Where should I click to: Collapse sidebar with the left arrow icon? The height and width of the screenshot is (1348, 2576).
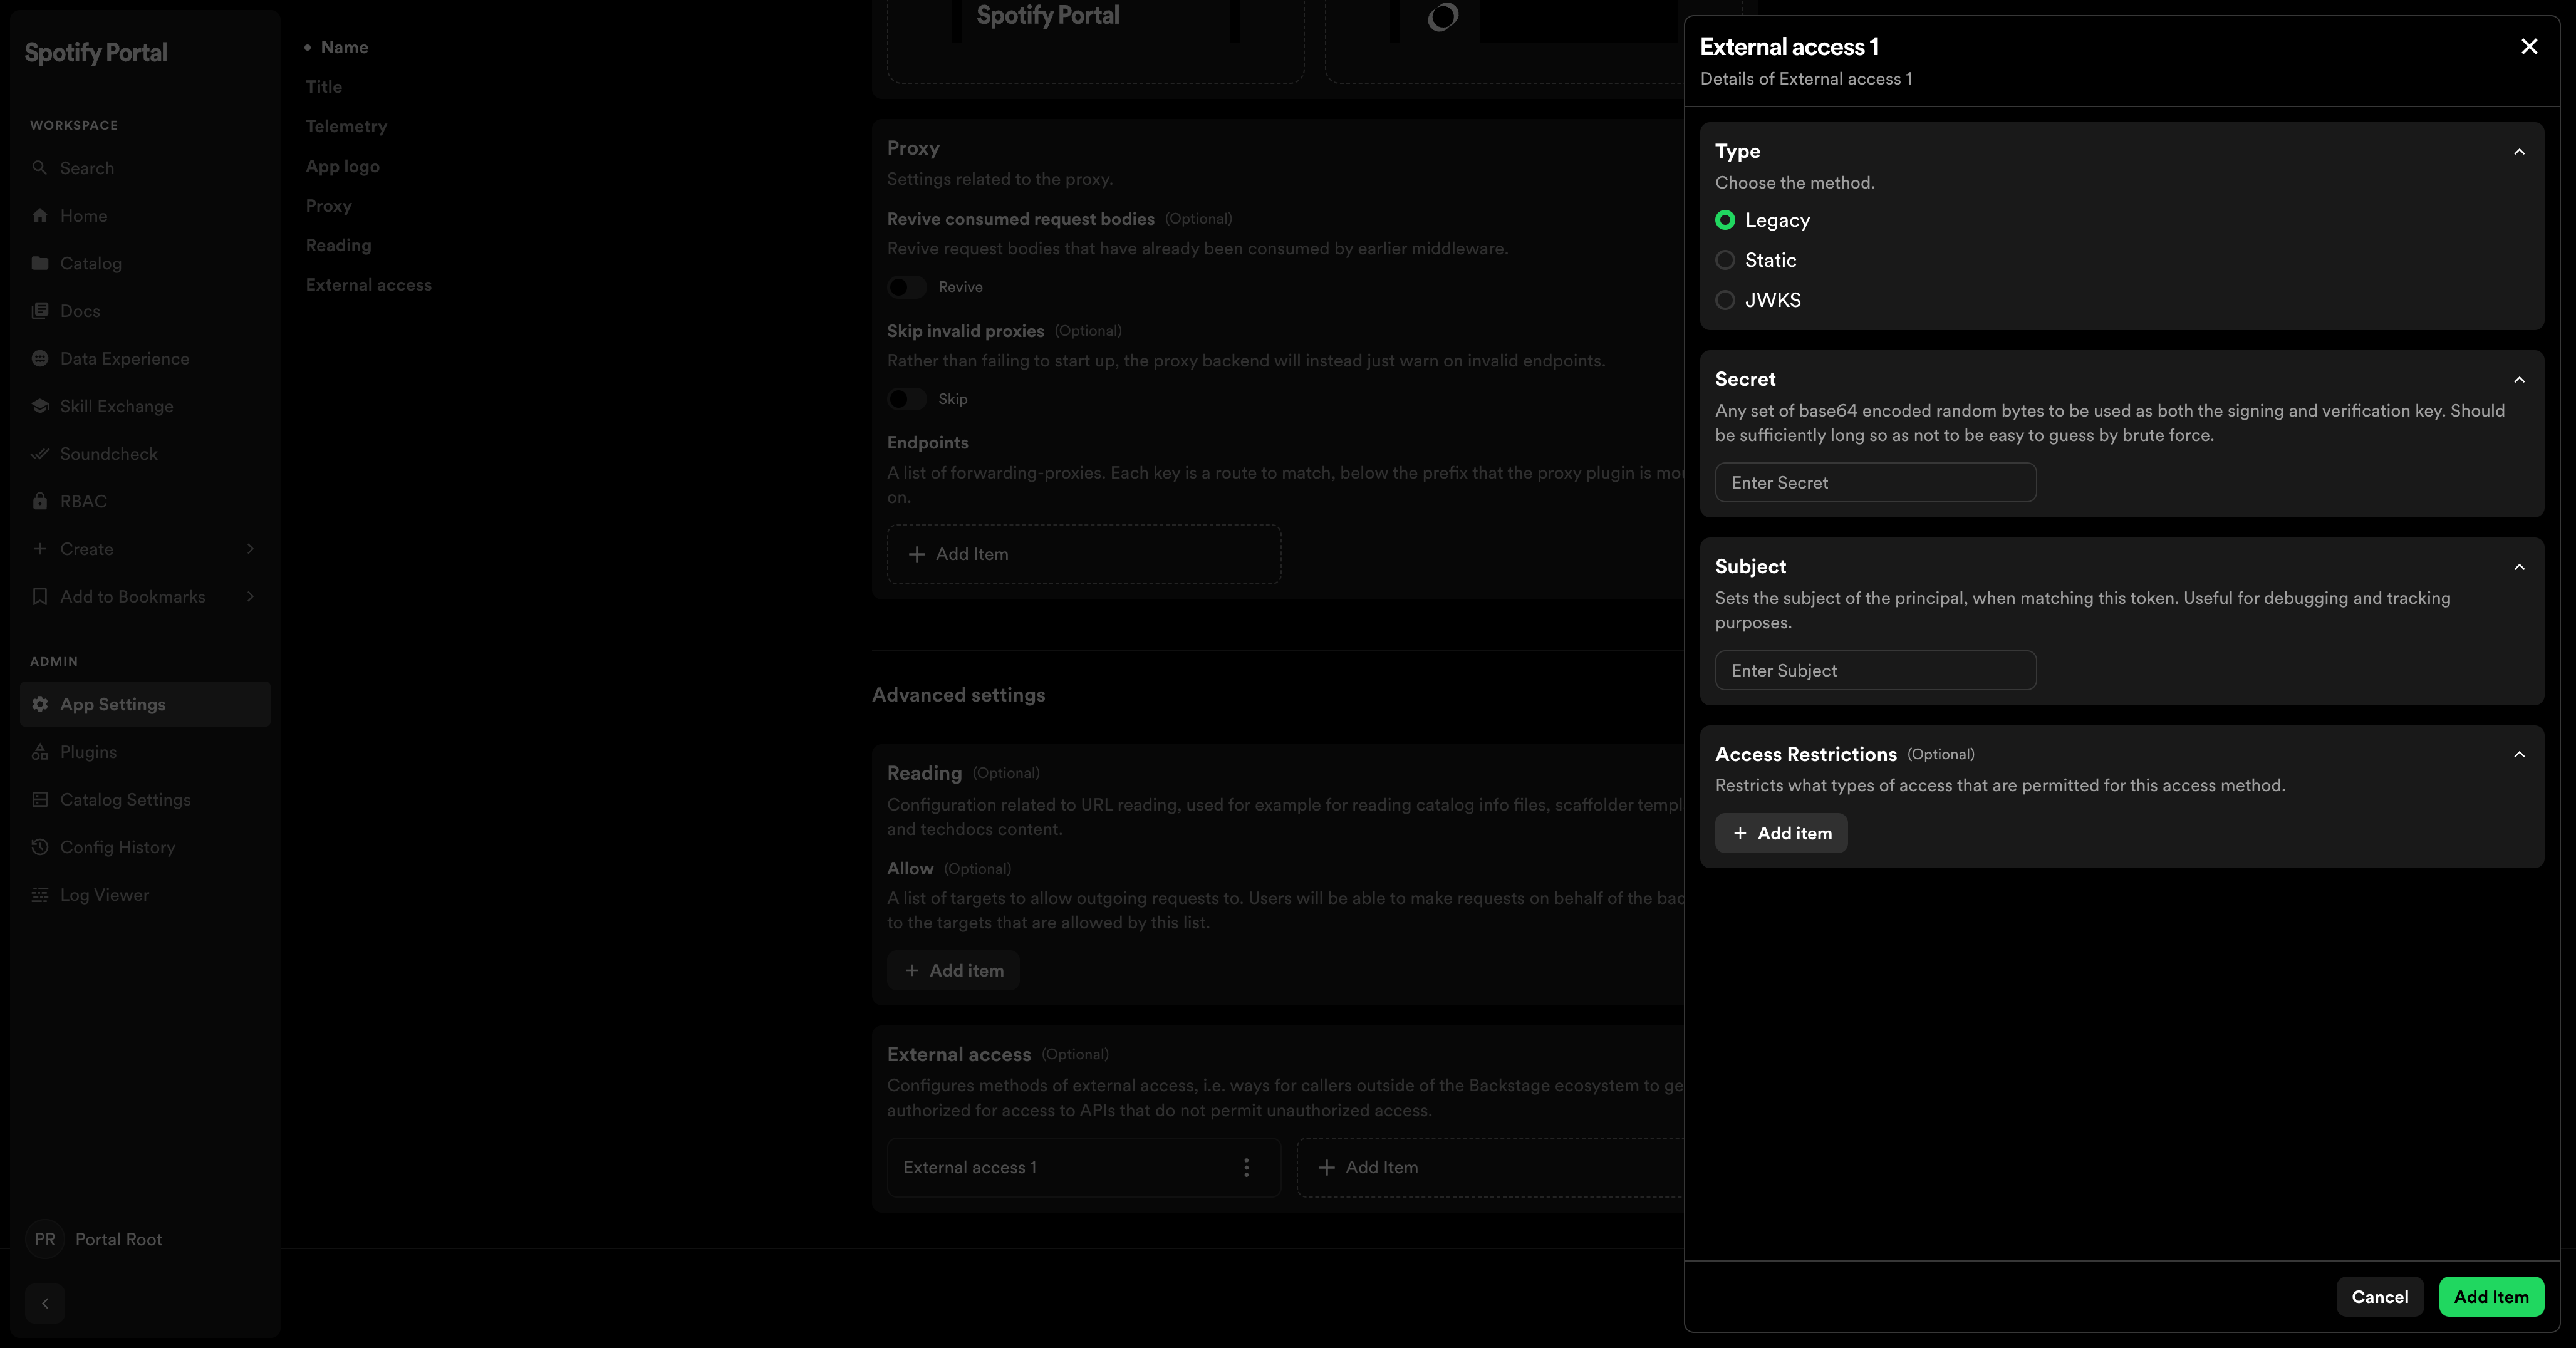(45, 1303)
